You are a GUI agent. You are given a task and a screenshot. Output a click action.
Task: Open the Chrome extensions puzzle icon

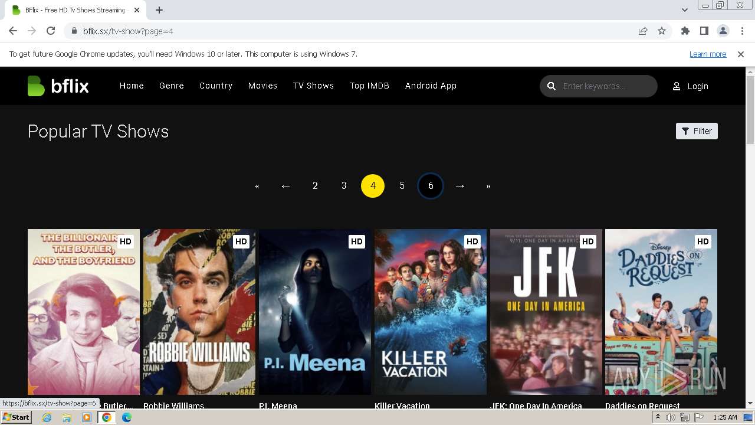click(x=685, y=31)
